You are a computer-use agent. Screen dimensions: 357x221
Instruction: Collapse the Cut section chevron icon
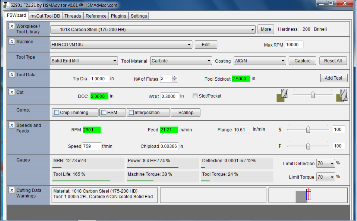tap(11, 92)
